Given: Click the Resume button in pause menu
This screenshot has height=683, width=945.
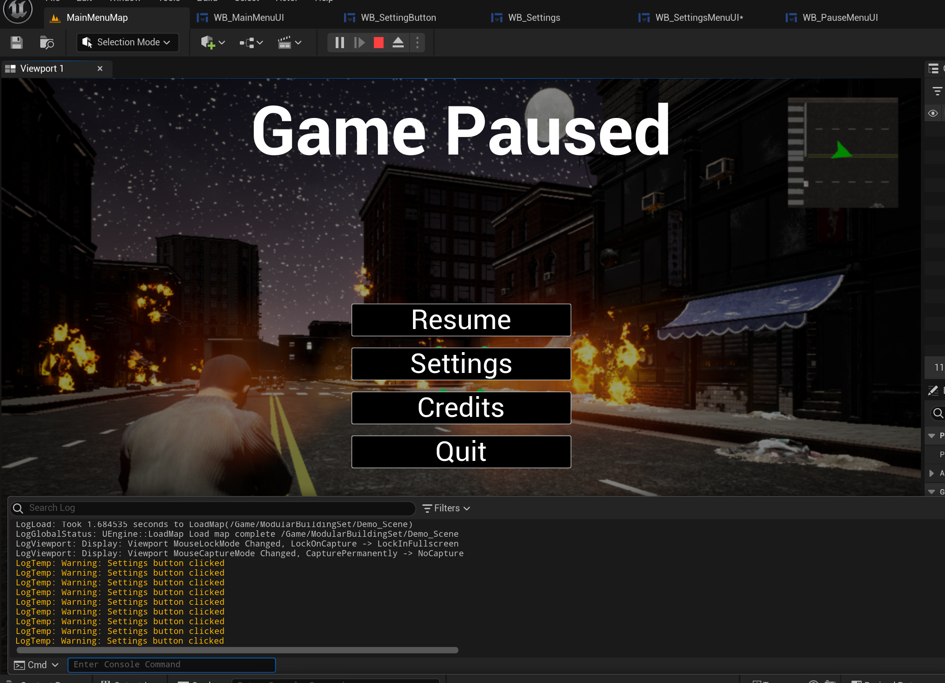Looking at the screenshot, I should (461, 320).
